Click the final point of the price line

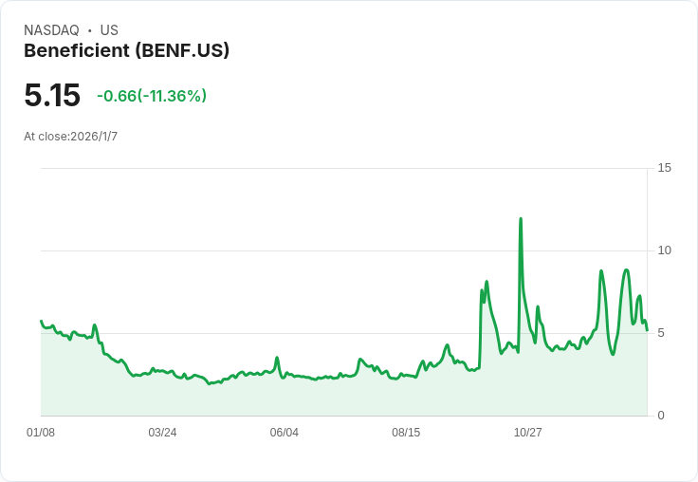tap(647, 330)
